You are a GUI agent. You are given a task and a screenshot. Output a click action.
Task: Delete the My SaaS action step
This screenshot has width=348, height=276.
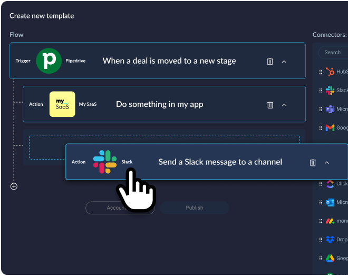270,105
